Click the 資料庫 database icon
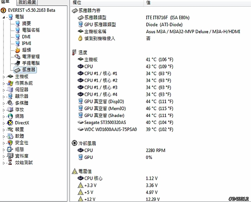This screenshot has height=202, width=251. click(10, 156)
